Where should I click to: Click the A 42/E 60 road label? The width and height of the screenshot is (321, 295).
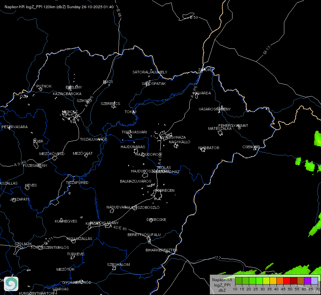tap(118, 227)
